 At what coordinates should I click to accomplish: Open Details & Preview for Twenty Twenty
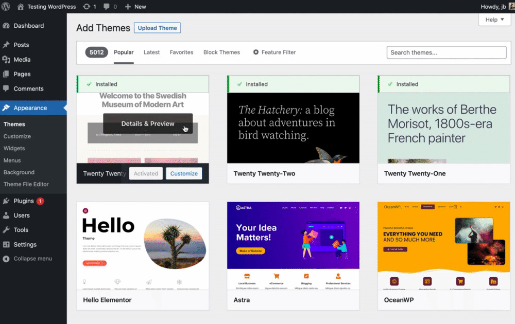(x=148, y=123)
